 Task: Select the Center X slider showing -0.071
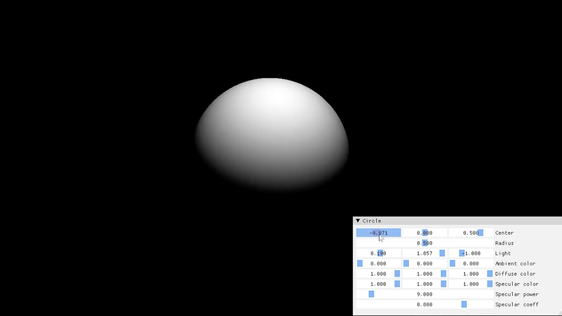coord(378,233)
